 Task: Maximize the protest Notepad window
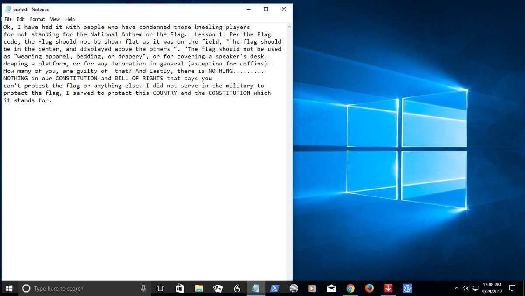click(266, 9)
